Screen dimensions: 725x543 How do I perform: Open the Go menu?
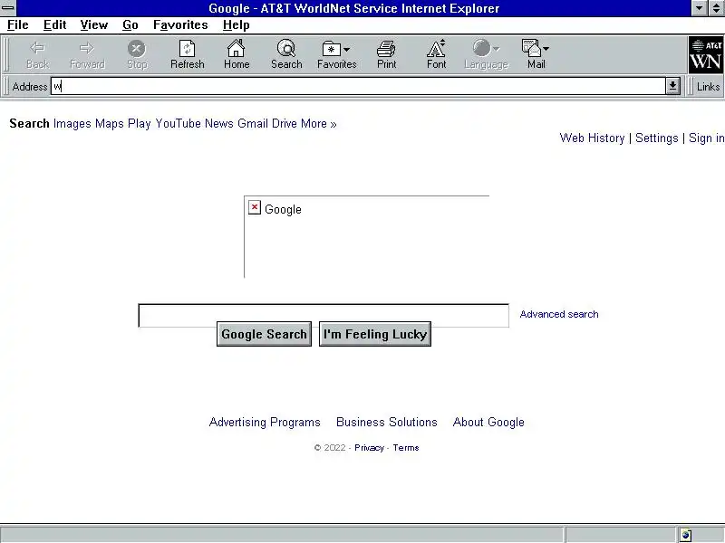click(x=130, y=25)
